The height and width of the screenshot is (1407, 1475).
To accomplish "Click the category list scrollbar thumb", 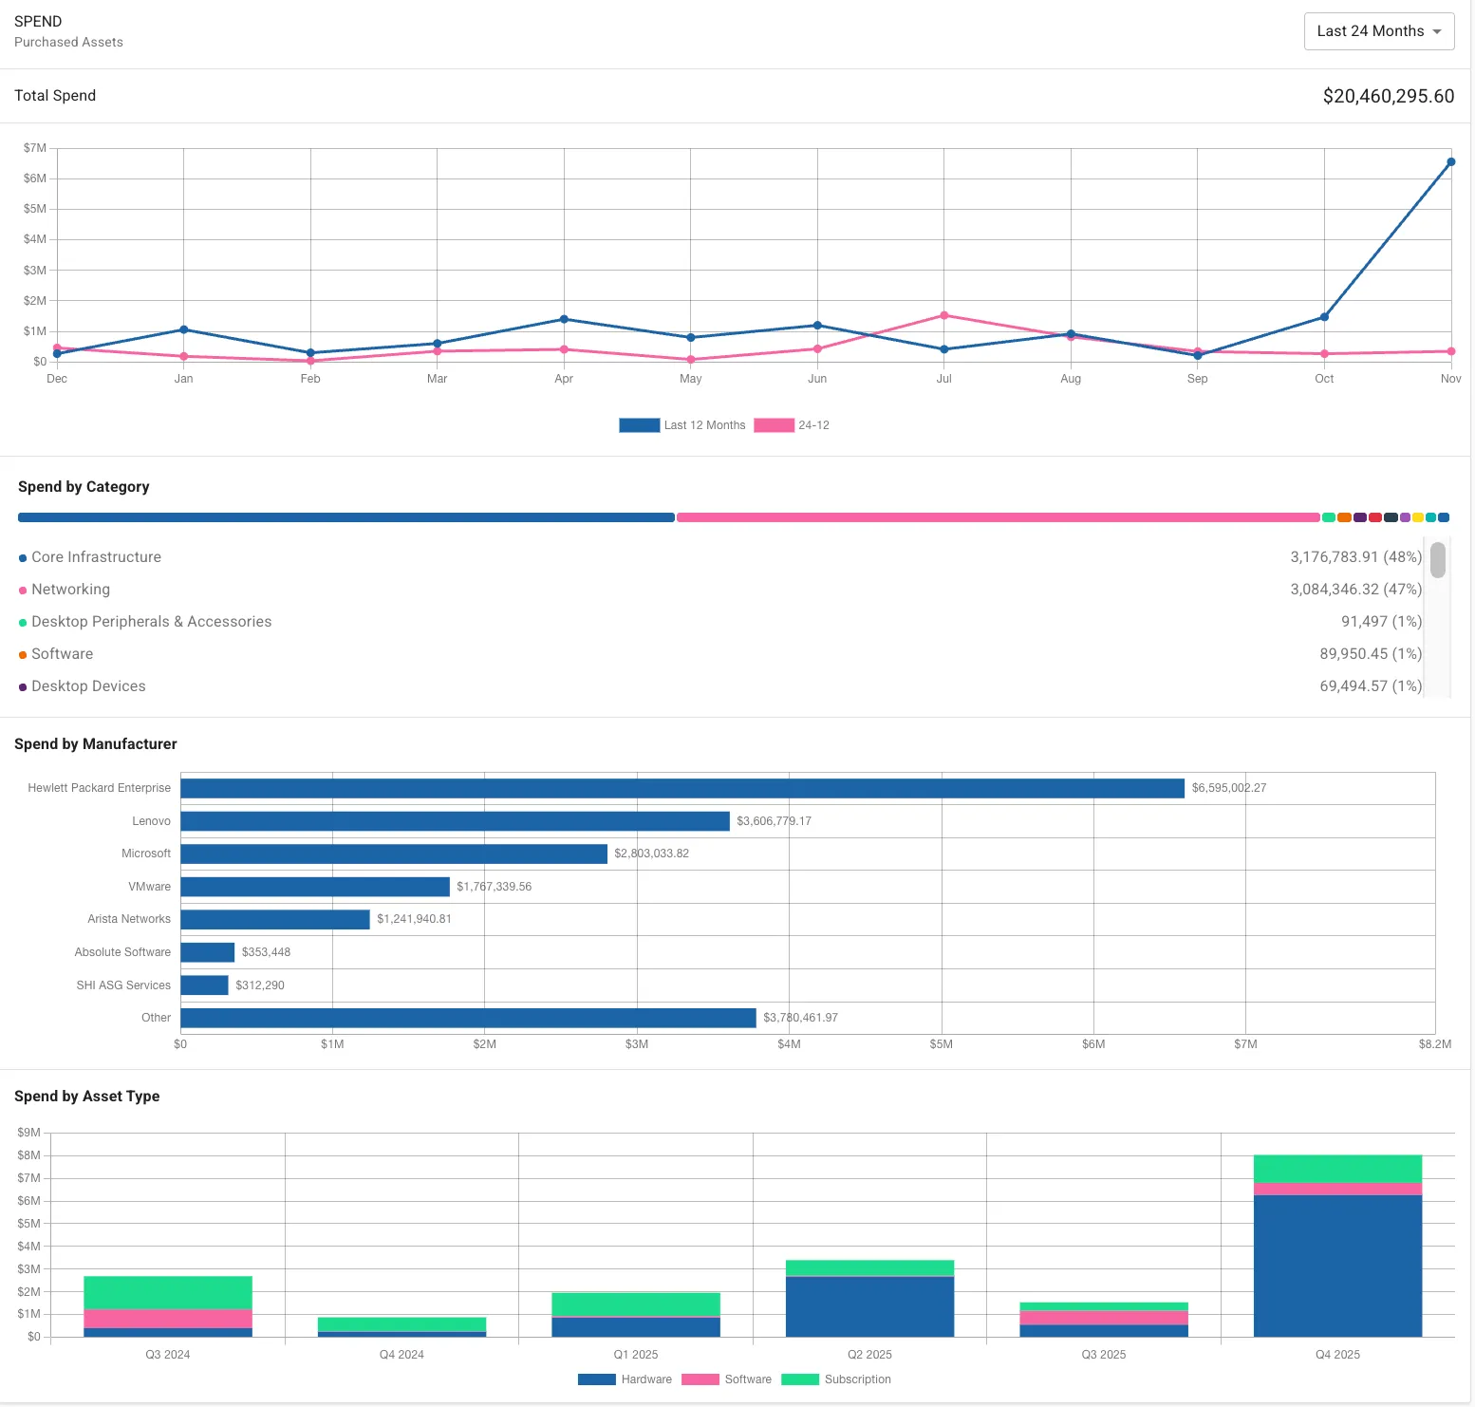I will 1438,560.
